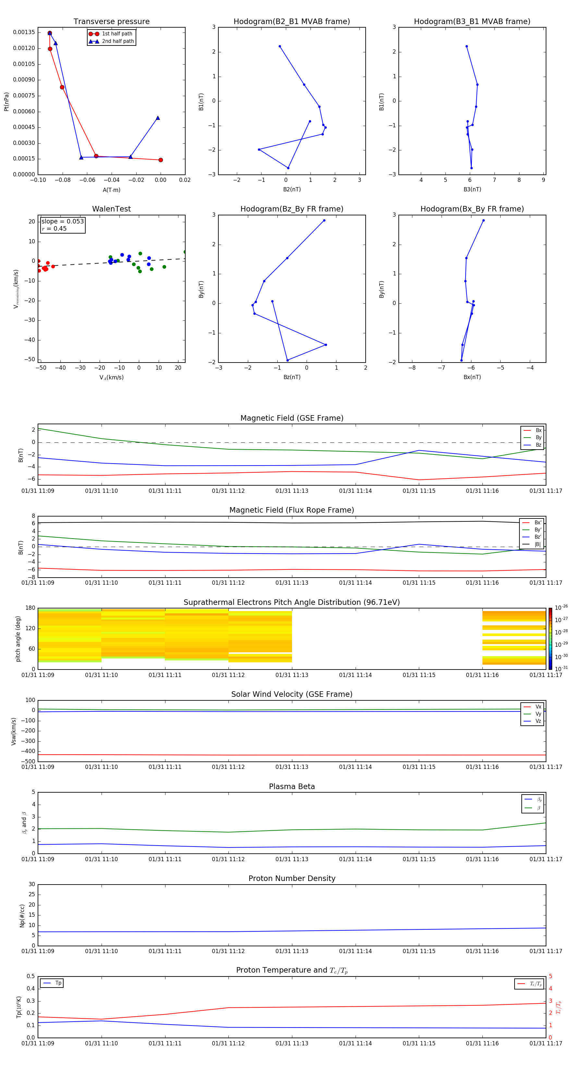Click the colorbar tick label 10^-26
The image size is (584, 1072).
(x=561, y=607)
